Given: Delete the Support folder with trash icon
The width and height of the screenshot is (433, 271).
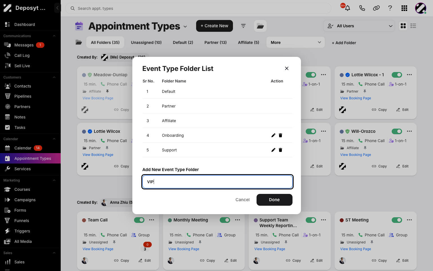Looking at the screenshot, I should 280,150.
